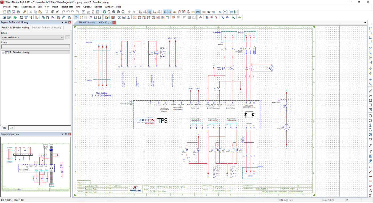Click the wrench settings icon
Viewport: 373px width, 203px height.
(24, 12)
